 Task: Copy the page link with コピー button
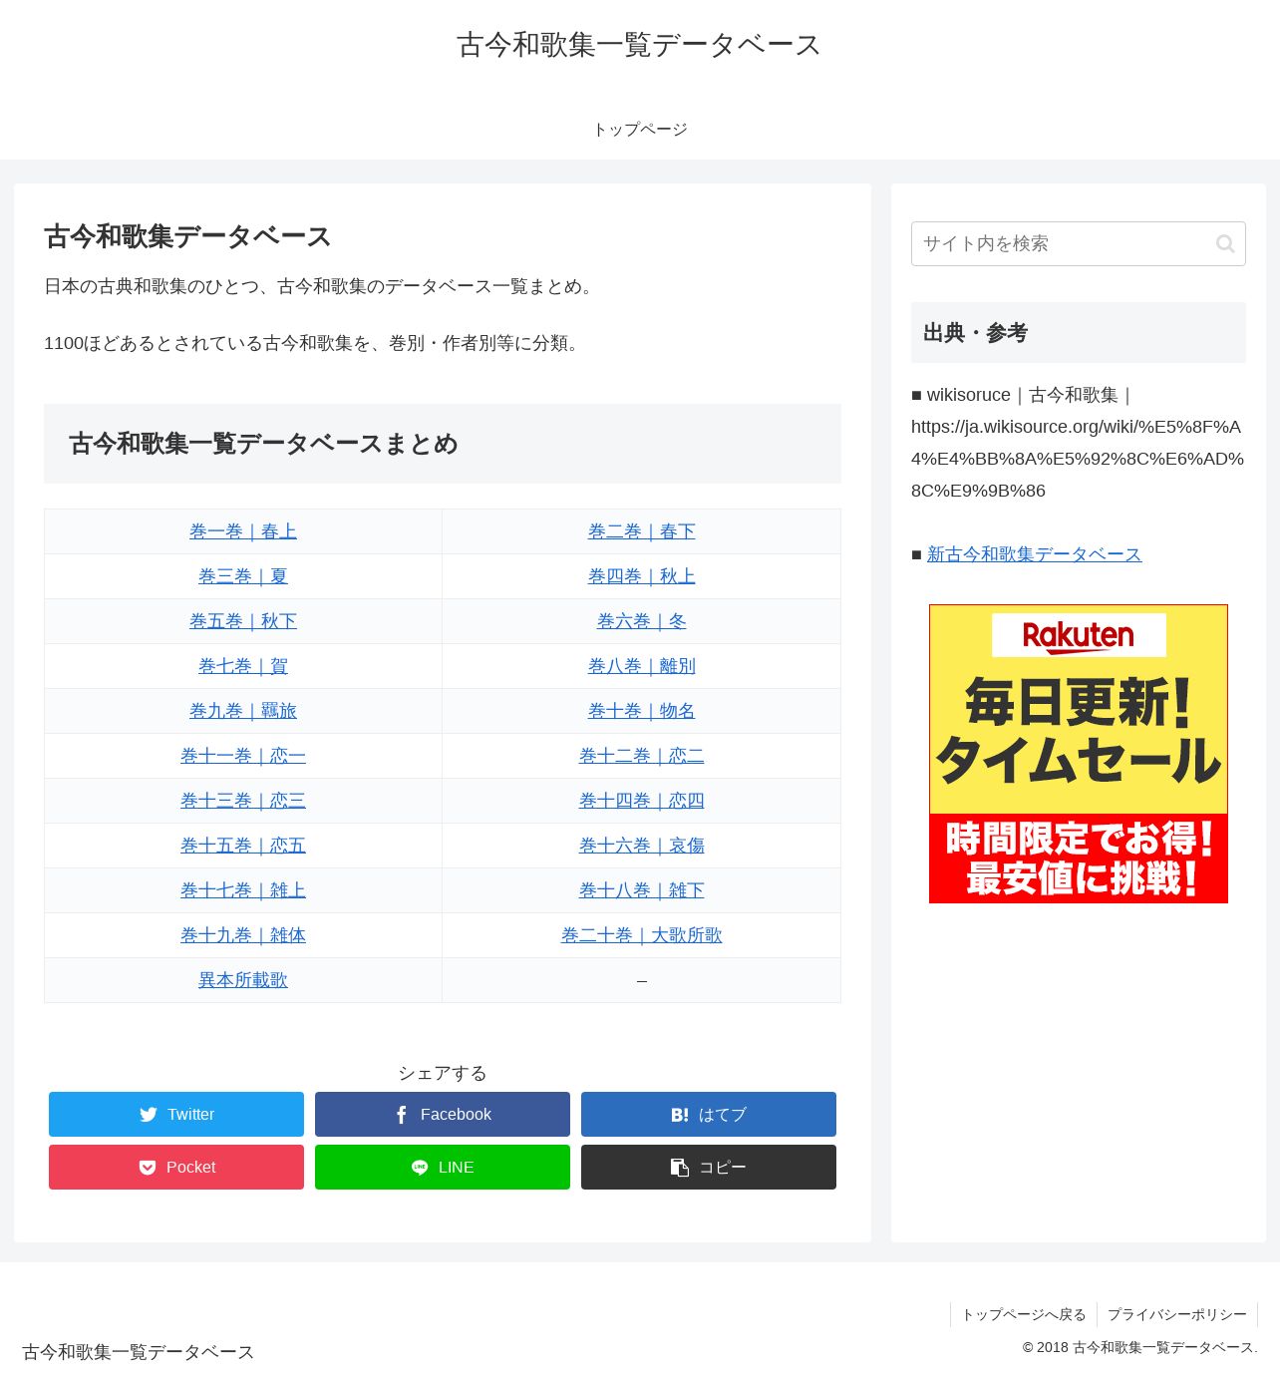coord(709,1167)
